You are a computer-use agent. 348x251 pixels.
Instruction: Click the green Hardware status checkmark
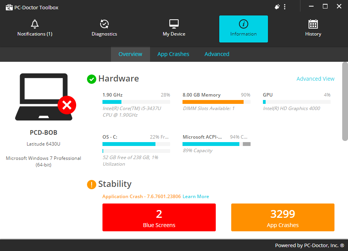click(92, 79)
